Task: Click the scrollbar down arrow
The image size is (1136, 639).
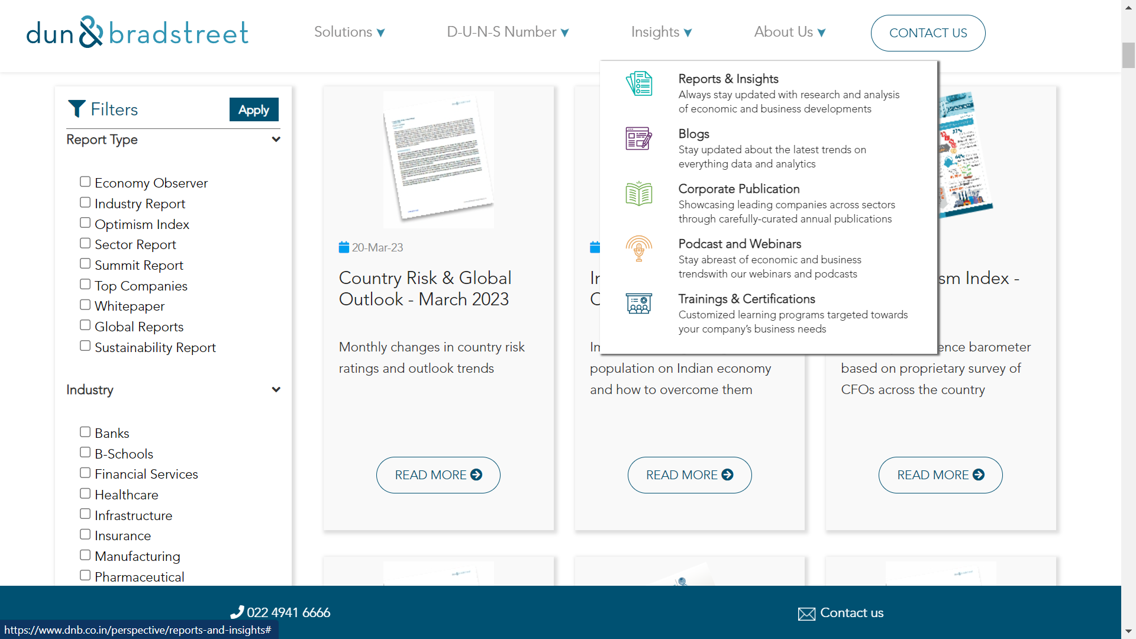Action: click(1128, 632)
